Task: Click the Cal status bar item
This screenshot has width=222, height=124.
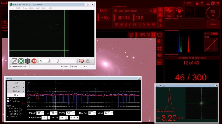Action: point(86,67)
